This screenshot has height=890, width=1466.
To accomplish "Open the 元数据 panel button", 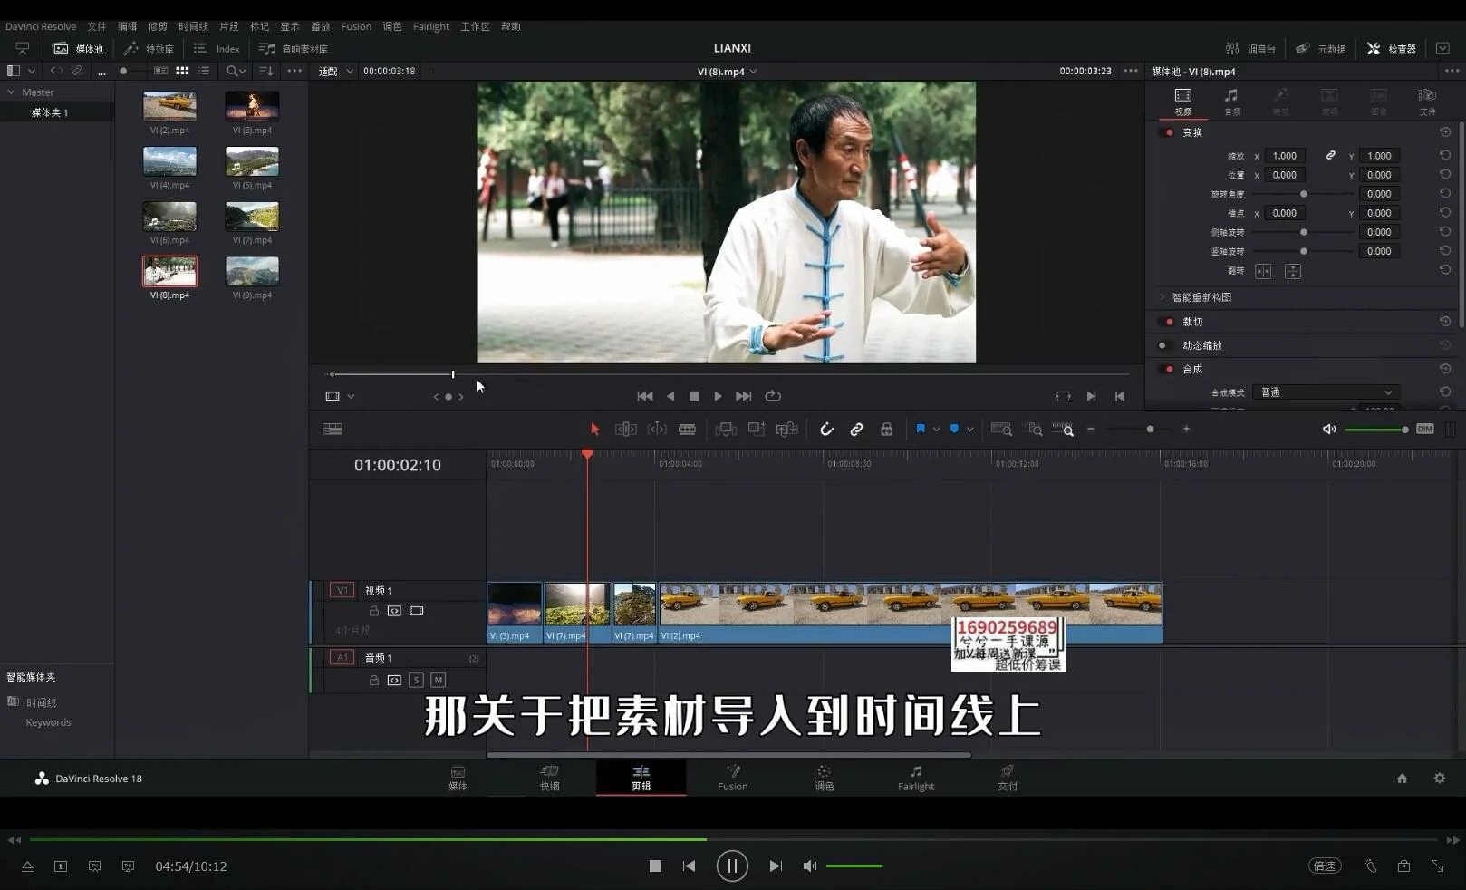I will click(x=1321, y=49).
